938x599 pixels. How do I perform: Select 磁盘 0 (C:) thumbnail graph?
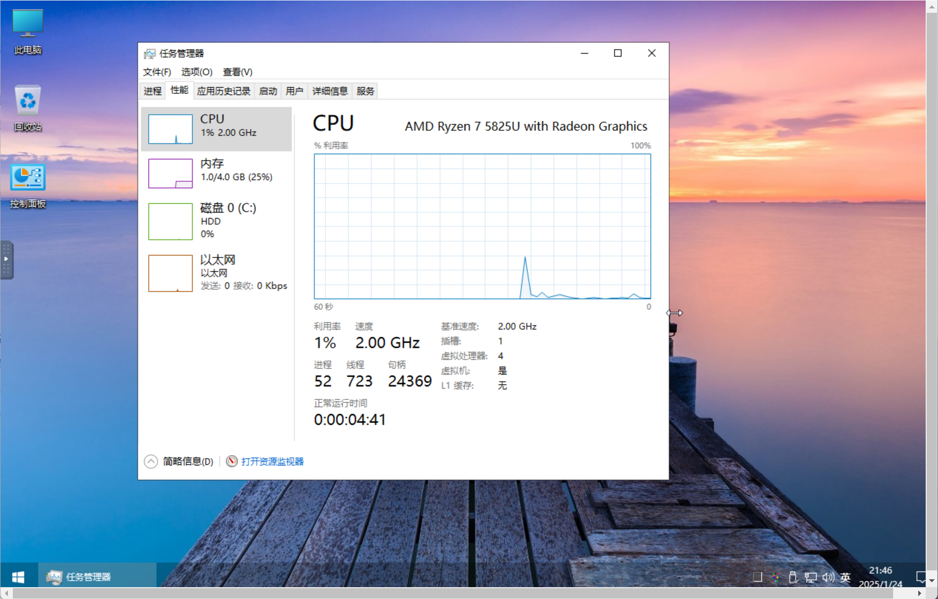click(171, 221)
